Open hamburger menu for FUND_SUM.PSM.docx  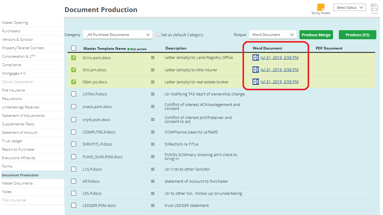point(153,157)
